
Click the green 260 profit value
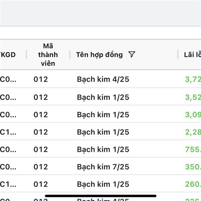193,184
